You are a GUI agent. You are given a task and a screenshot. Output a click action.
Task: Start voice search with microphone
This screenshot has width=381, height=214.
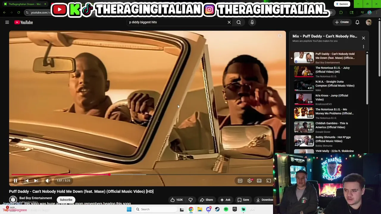[x=252, y=22]
